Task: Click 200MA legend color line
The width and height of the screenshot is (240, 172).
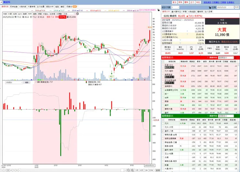Action: (x=124, y=11)
